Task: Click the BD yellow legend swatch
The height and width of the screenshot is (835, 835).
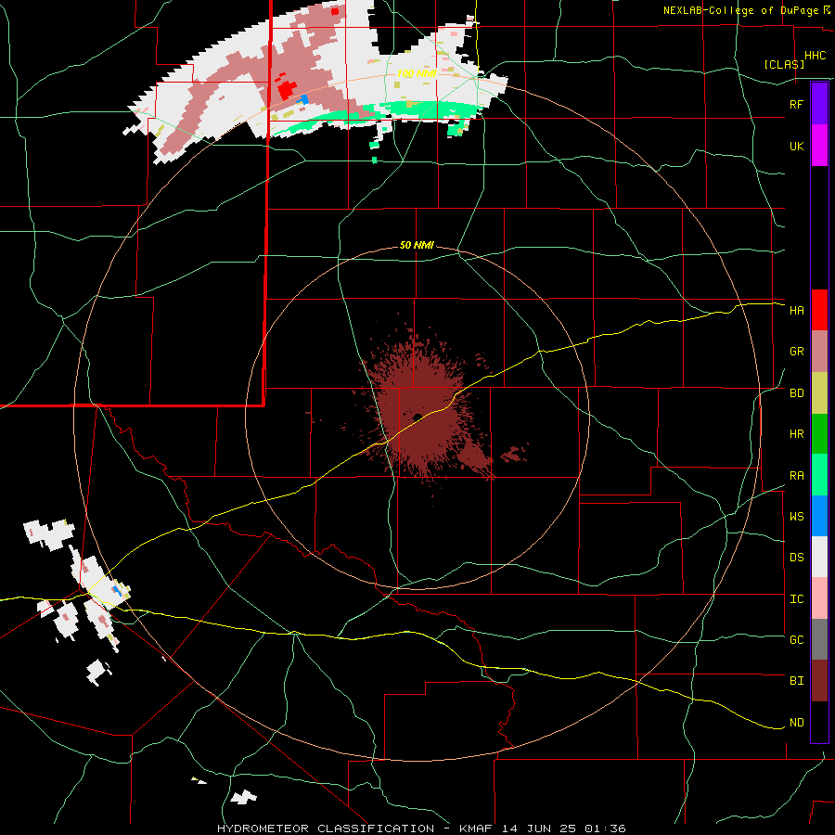Action: point(819,392)
